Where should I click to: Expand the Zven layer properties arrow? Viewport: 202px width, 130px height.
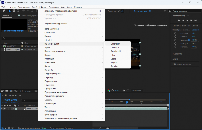point(13,109)
